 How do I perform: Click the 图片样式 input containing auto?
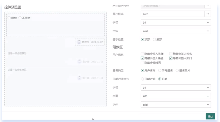tap(173, 14)
